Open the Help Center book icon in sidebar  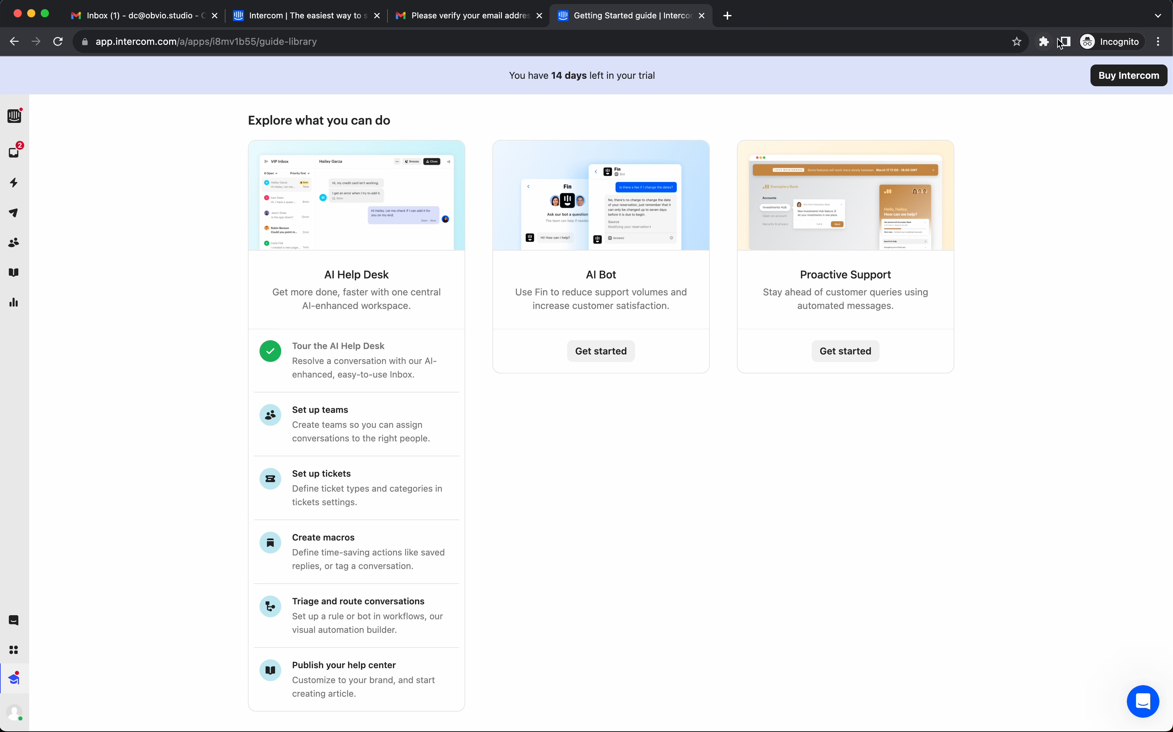tap(14, 273)
